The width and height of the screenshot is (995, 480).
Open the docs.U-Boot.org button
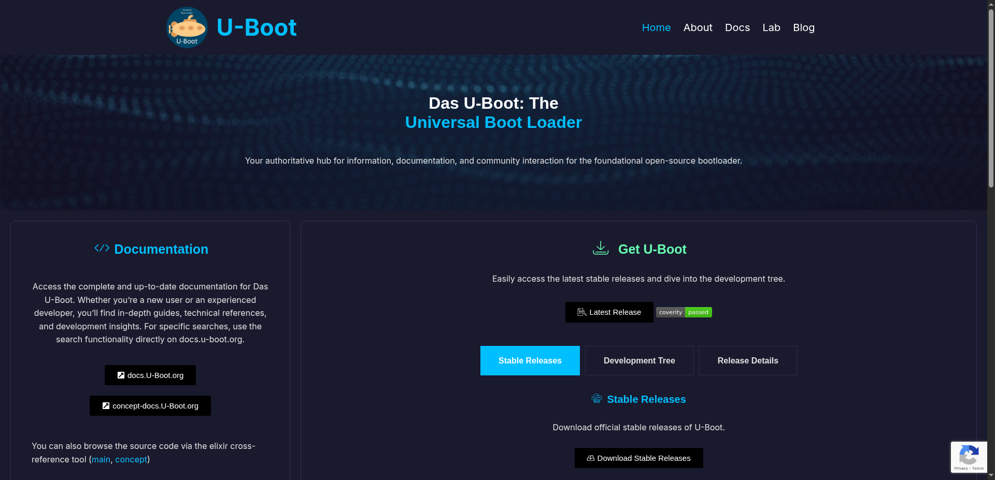coord(150,375)
